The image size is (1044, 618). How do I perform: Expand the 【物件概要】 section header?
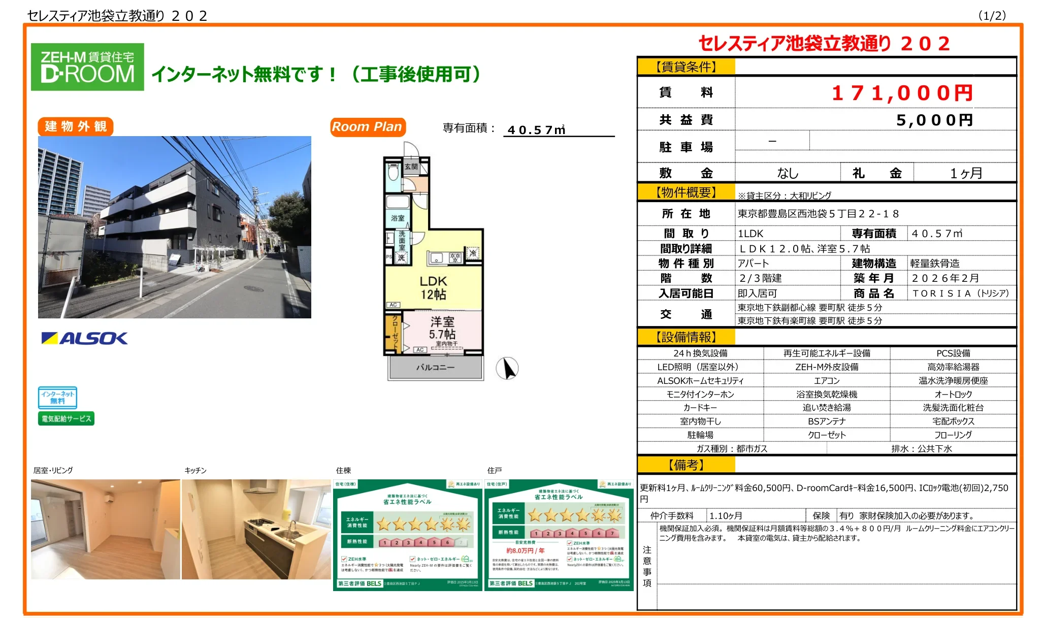click(x=687, y=193)
